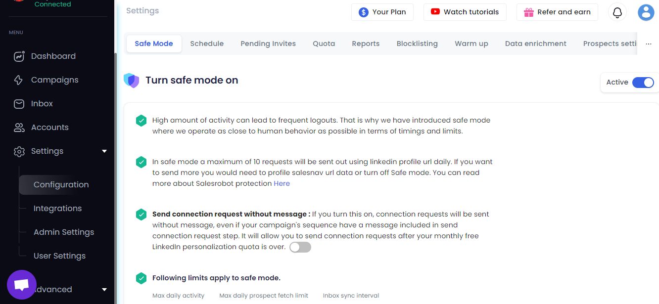Open the hidden tabs ellipsis menu
This screenshot has height=304, width=659.
pos(649,43)
